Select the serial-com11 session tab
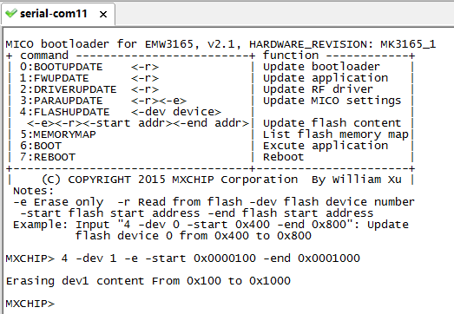The height and width of the screenshot is (314, 454). [58, 14]
